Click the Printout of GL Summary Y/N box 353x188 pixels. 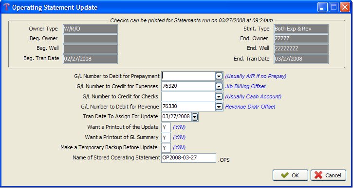pos(166,137)
